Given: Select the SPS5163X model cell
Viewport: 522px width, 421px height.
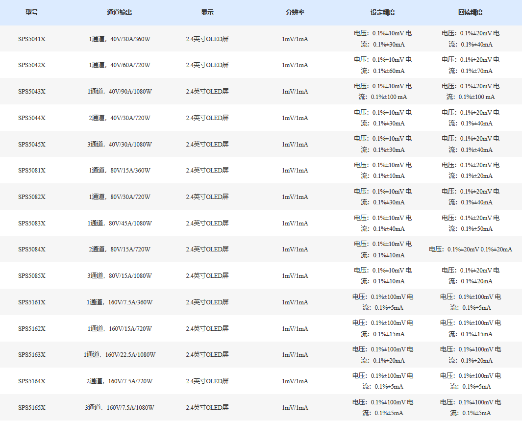Looking at the screenshot, I should 32,355.
